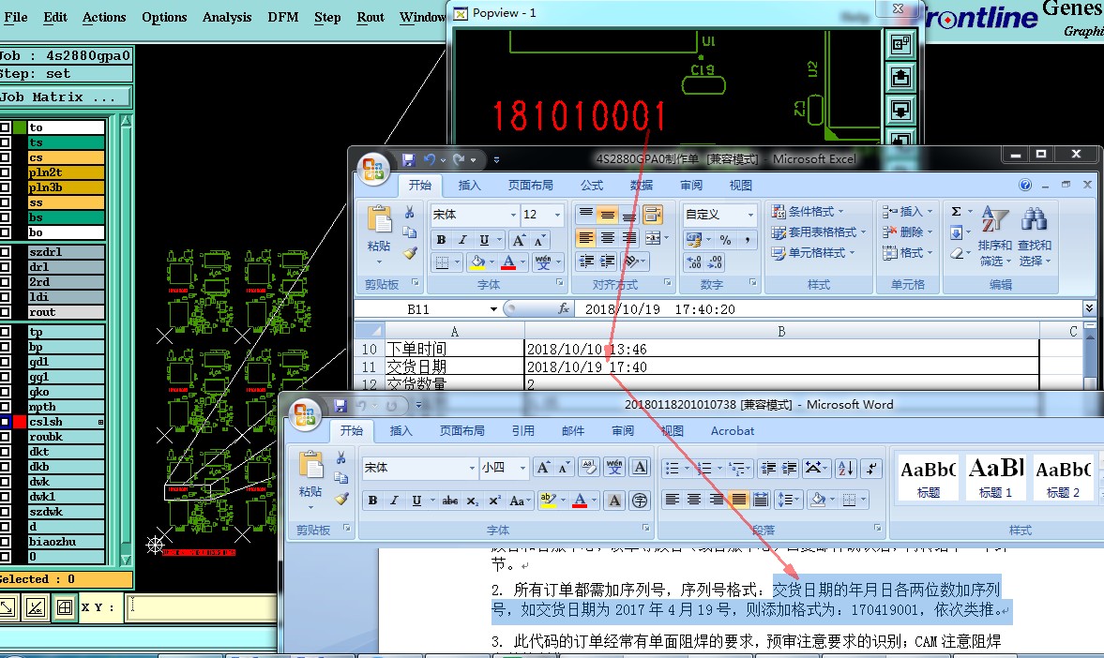The width and height of the screenshot is (1104, 658).
Task: Click the Excel Office button
Action: click(x=373, y=168)
